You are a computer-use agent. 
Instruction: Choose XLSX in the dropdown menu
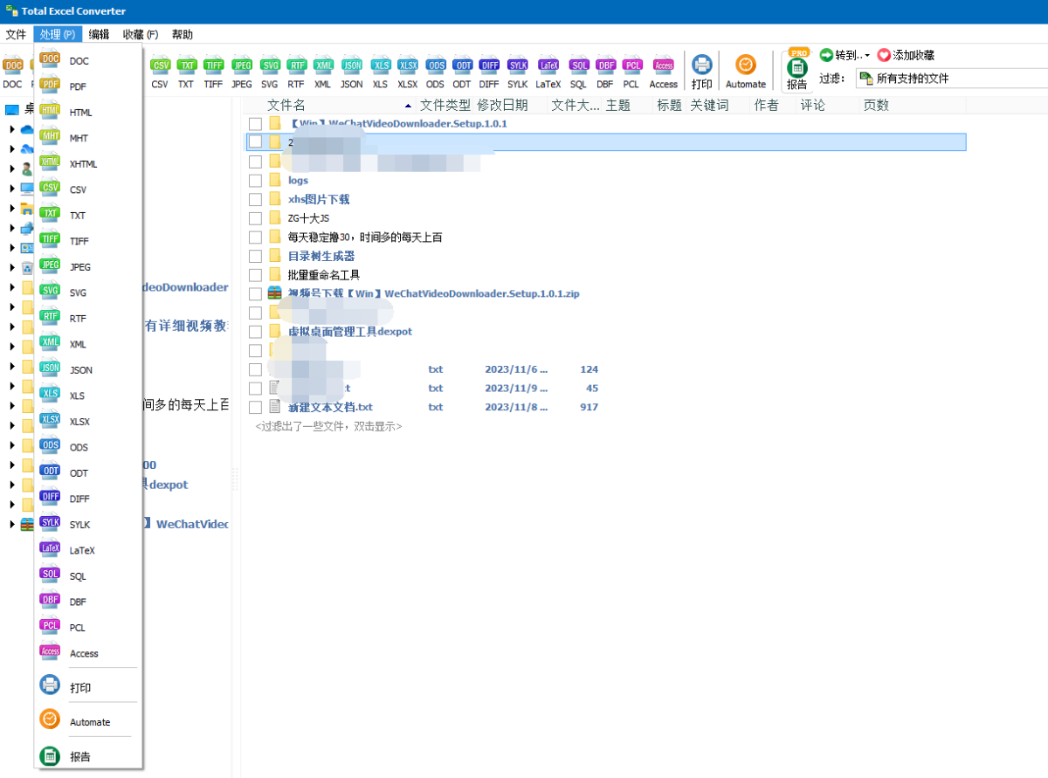pyautogui.click(x=87, y=422)
